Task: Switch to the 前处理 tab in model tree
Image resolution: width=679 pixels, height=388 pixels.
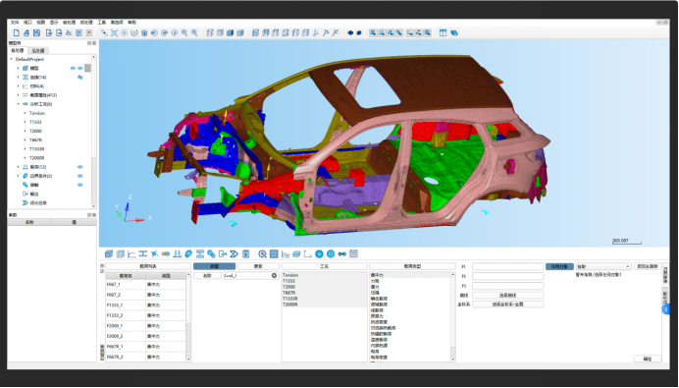Action: click(18, 51)
